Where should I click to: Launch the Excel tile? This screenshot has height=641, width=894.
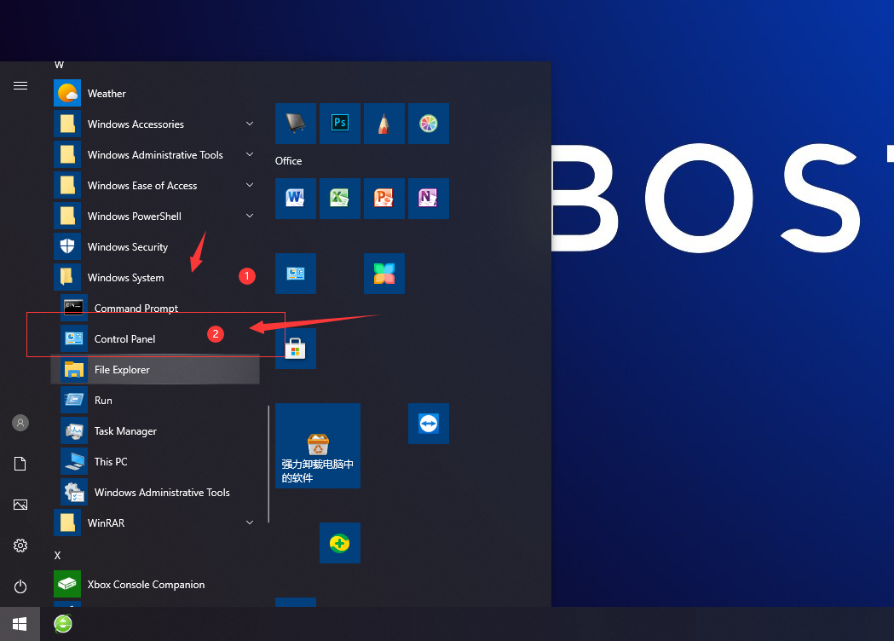340,199
